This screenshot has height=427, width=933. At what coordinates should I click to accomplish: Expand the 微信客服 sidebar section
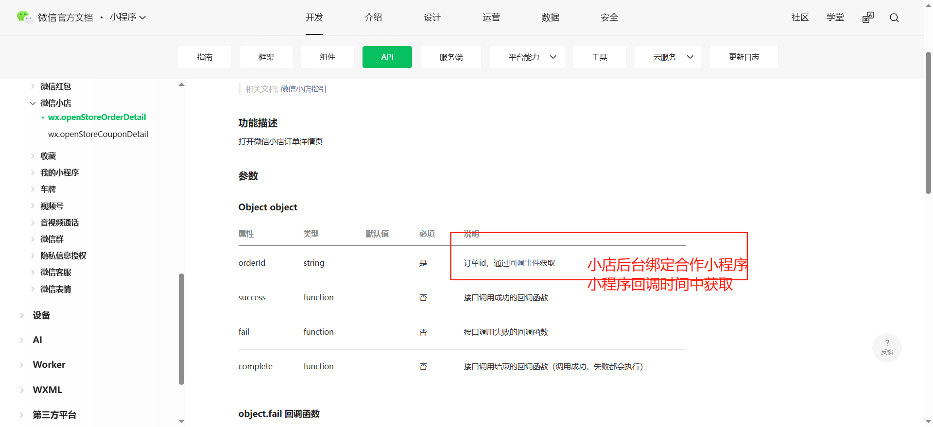pyautogui.click(x=33, y=272)
